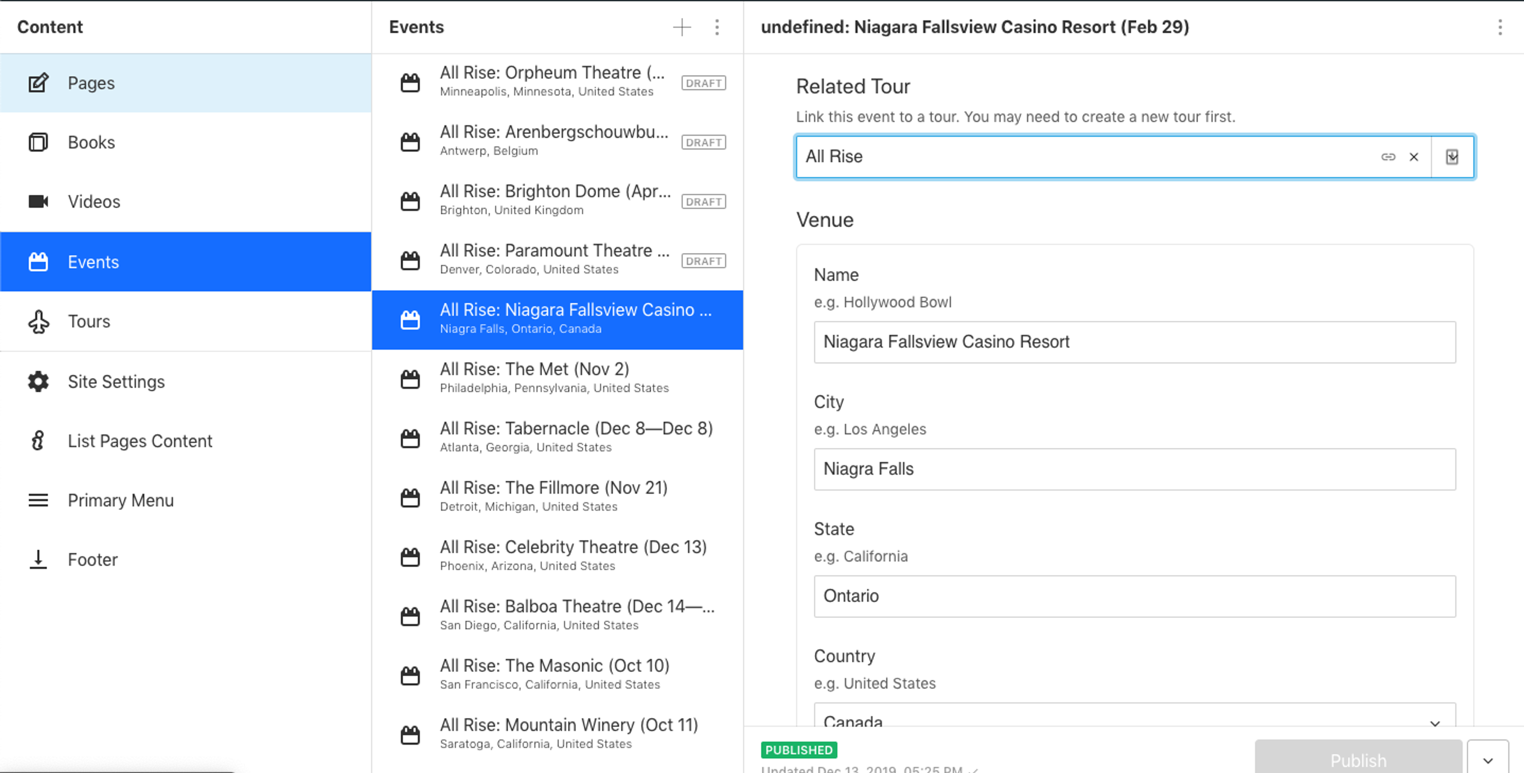This screenshot has height=773, width=1524.
Task: Select Videos from Content sidebar
Action: (94, 201)
